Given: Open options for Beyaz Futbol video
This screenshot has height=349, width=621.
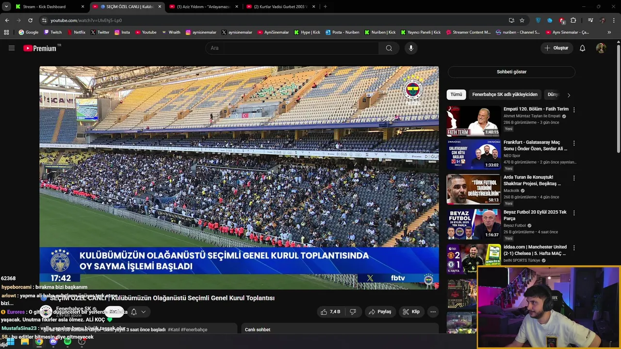Looking at the screenshot, I should [x=574, y=213].
